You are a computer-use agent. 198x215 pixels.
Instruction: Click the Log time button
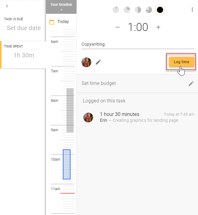coord(181,62)
